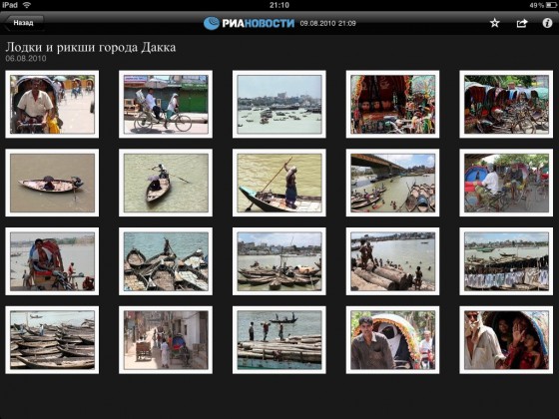This screenshot has width=559, height=419.
Task: Open the share arrow icon
Action: [521, 23]
